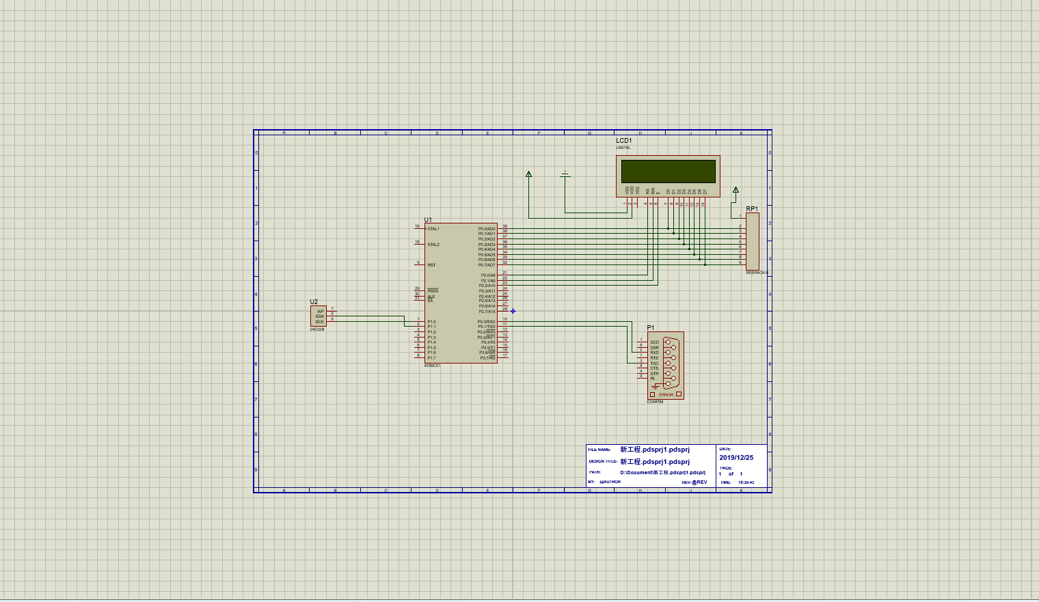The image size is (1039, 602).
Task: Select the U2 24C02B EEPROM chip
Action: pyautogui.click(x=318, y=316)
